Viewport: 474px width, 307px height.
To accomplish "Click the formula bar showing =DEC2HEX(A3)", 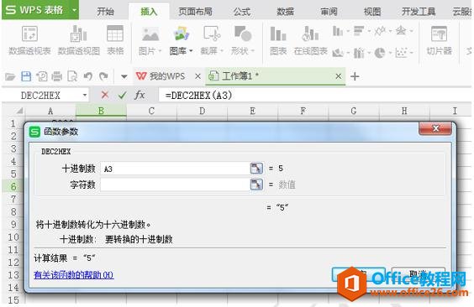I will 314,96.
